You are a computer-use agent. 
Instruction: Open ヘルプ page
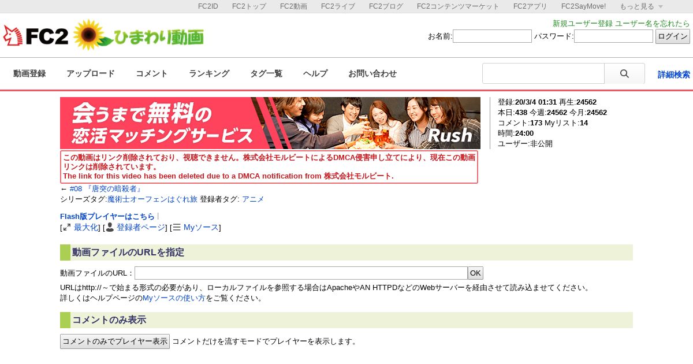(x=315, y=73)
